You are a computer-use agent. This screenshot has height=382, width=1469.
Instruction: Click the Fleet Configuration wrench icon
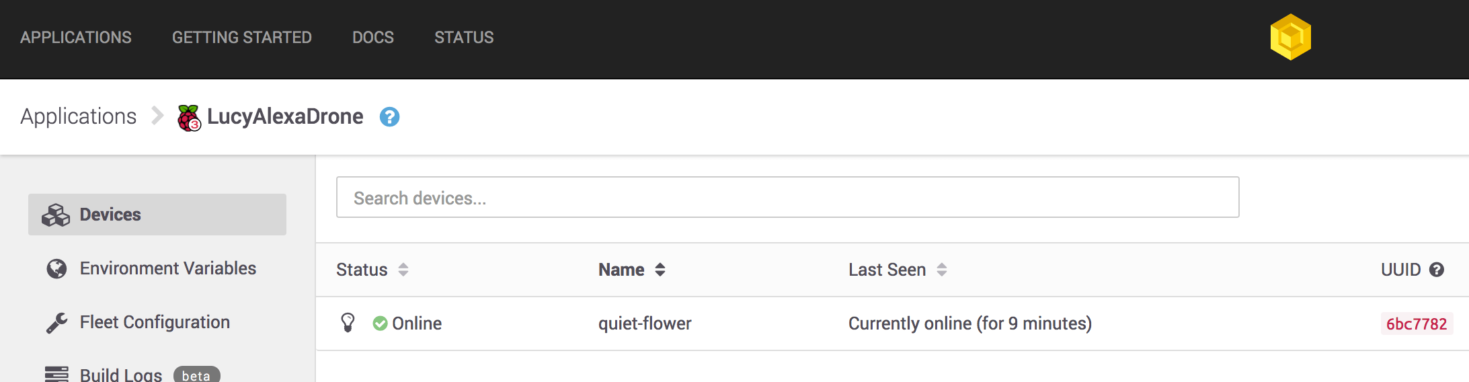click(56, 323)
